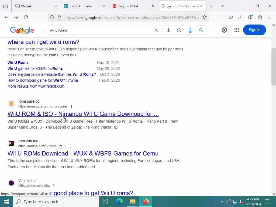
Task: Start Google voice search microphone
Action: (x=168, y=30)
